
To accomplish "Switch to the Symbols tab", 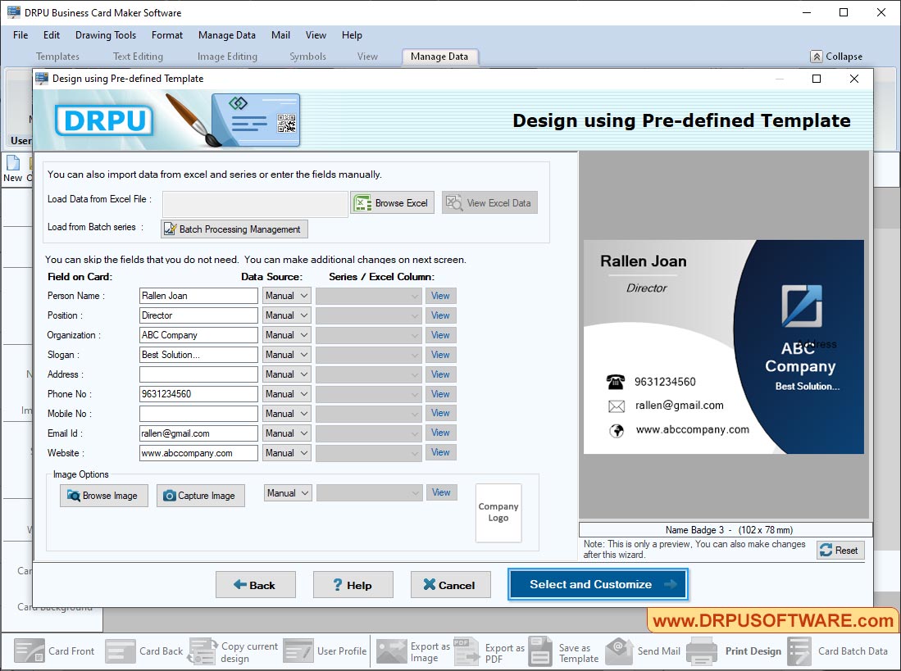I will tap(307, 56).
